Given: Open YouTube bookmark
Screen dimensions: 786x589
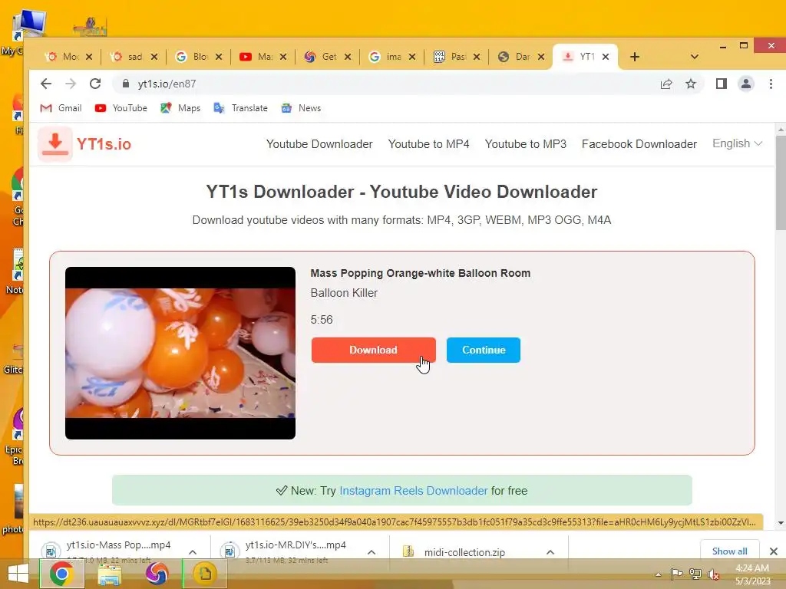Looking at the screenshot, I should (121, 108).
